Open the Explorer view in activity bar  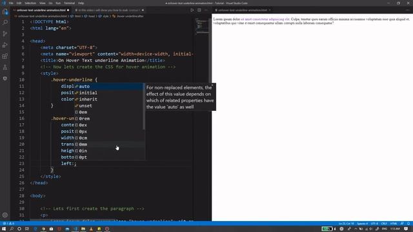pos(5,12)
